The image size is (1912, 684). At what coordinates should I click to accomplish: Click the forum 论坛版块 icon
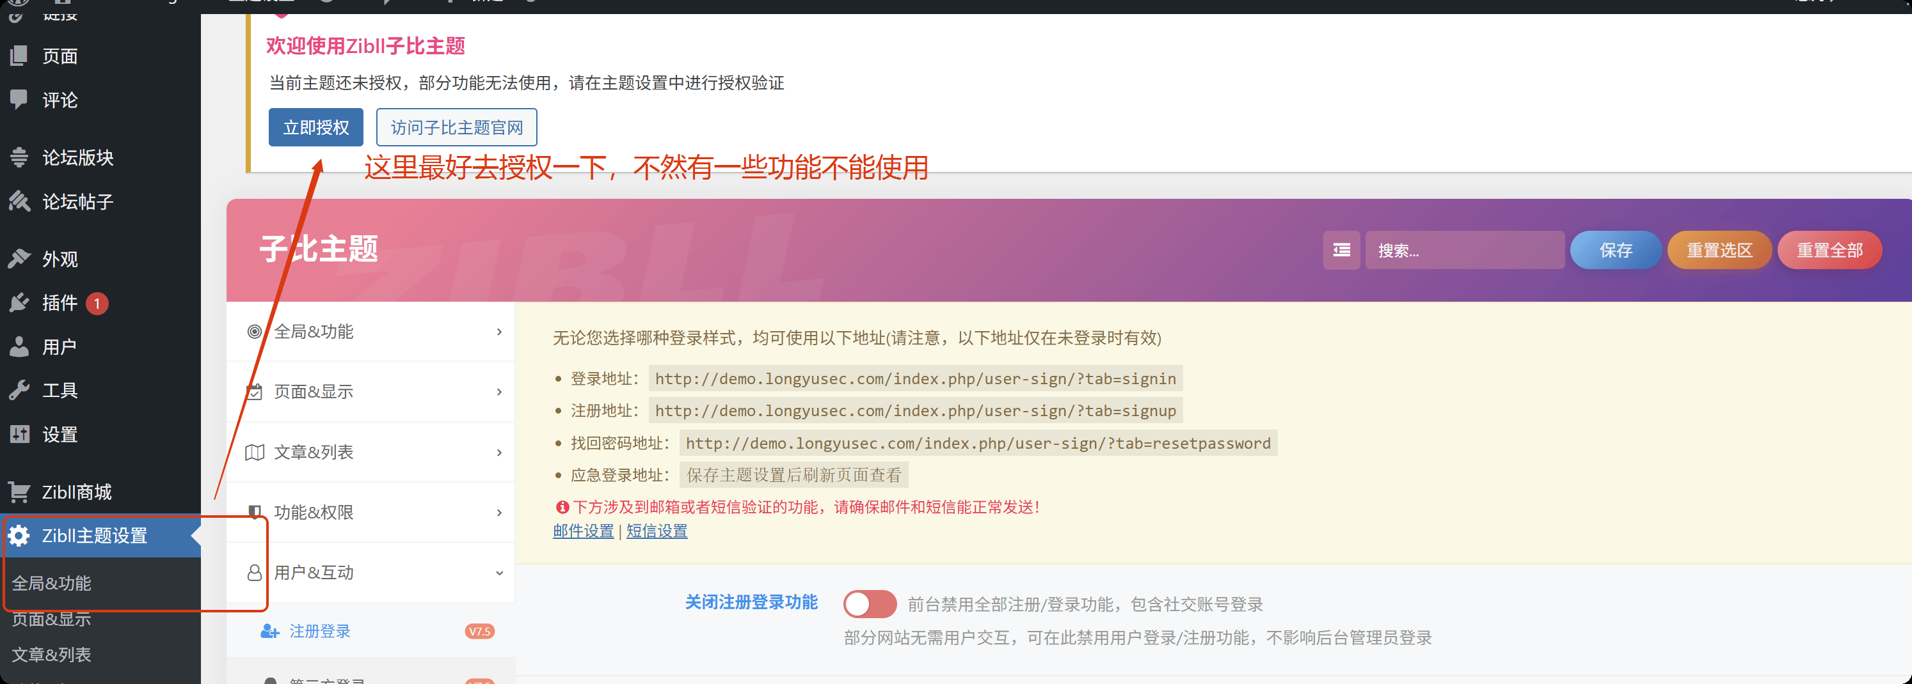tap(19, 157)
